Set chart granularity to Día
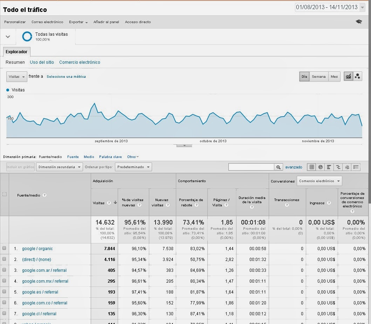 304,77
